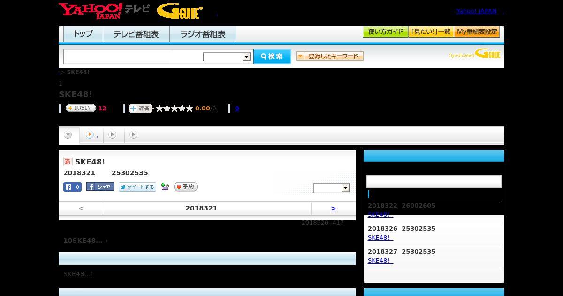Click the 2018326 25302535 schedule text
The width and height of the screenshot is (563, 296).
[402, 229]
